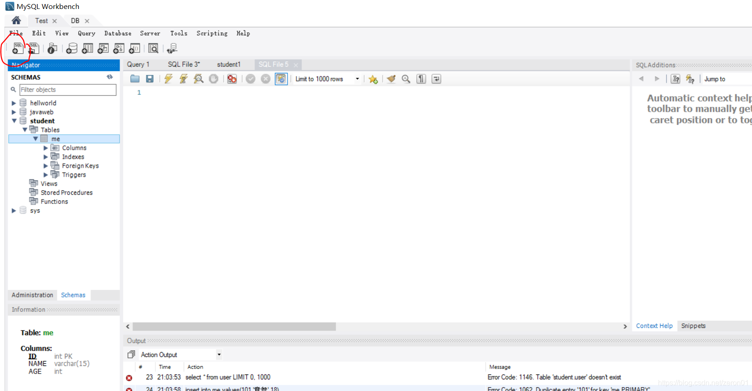Expand the Triggers node
The height and width of the screenshot is (391, 752).
(46, 174)
